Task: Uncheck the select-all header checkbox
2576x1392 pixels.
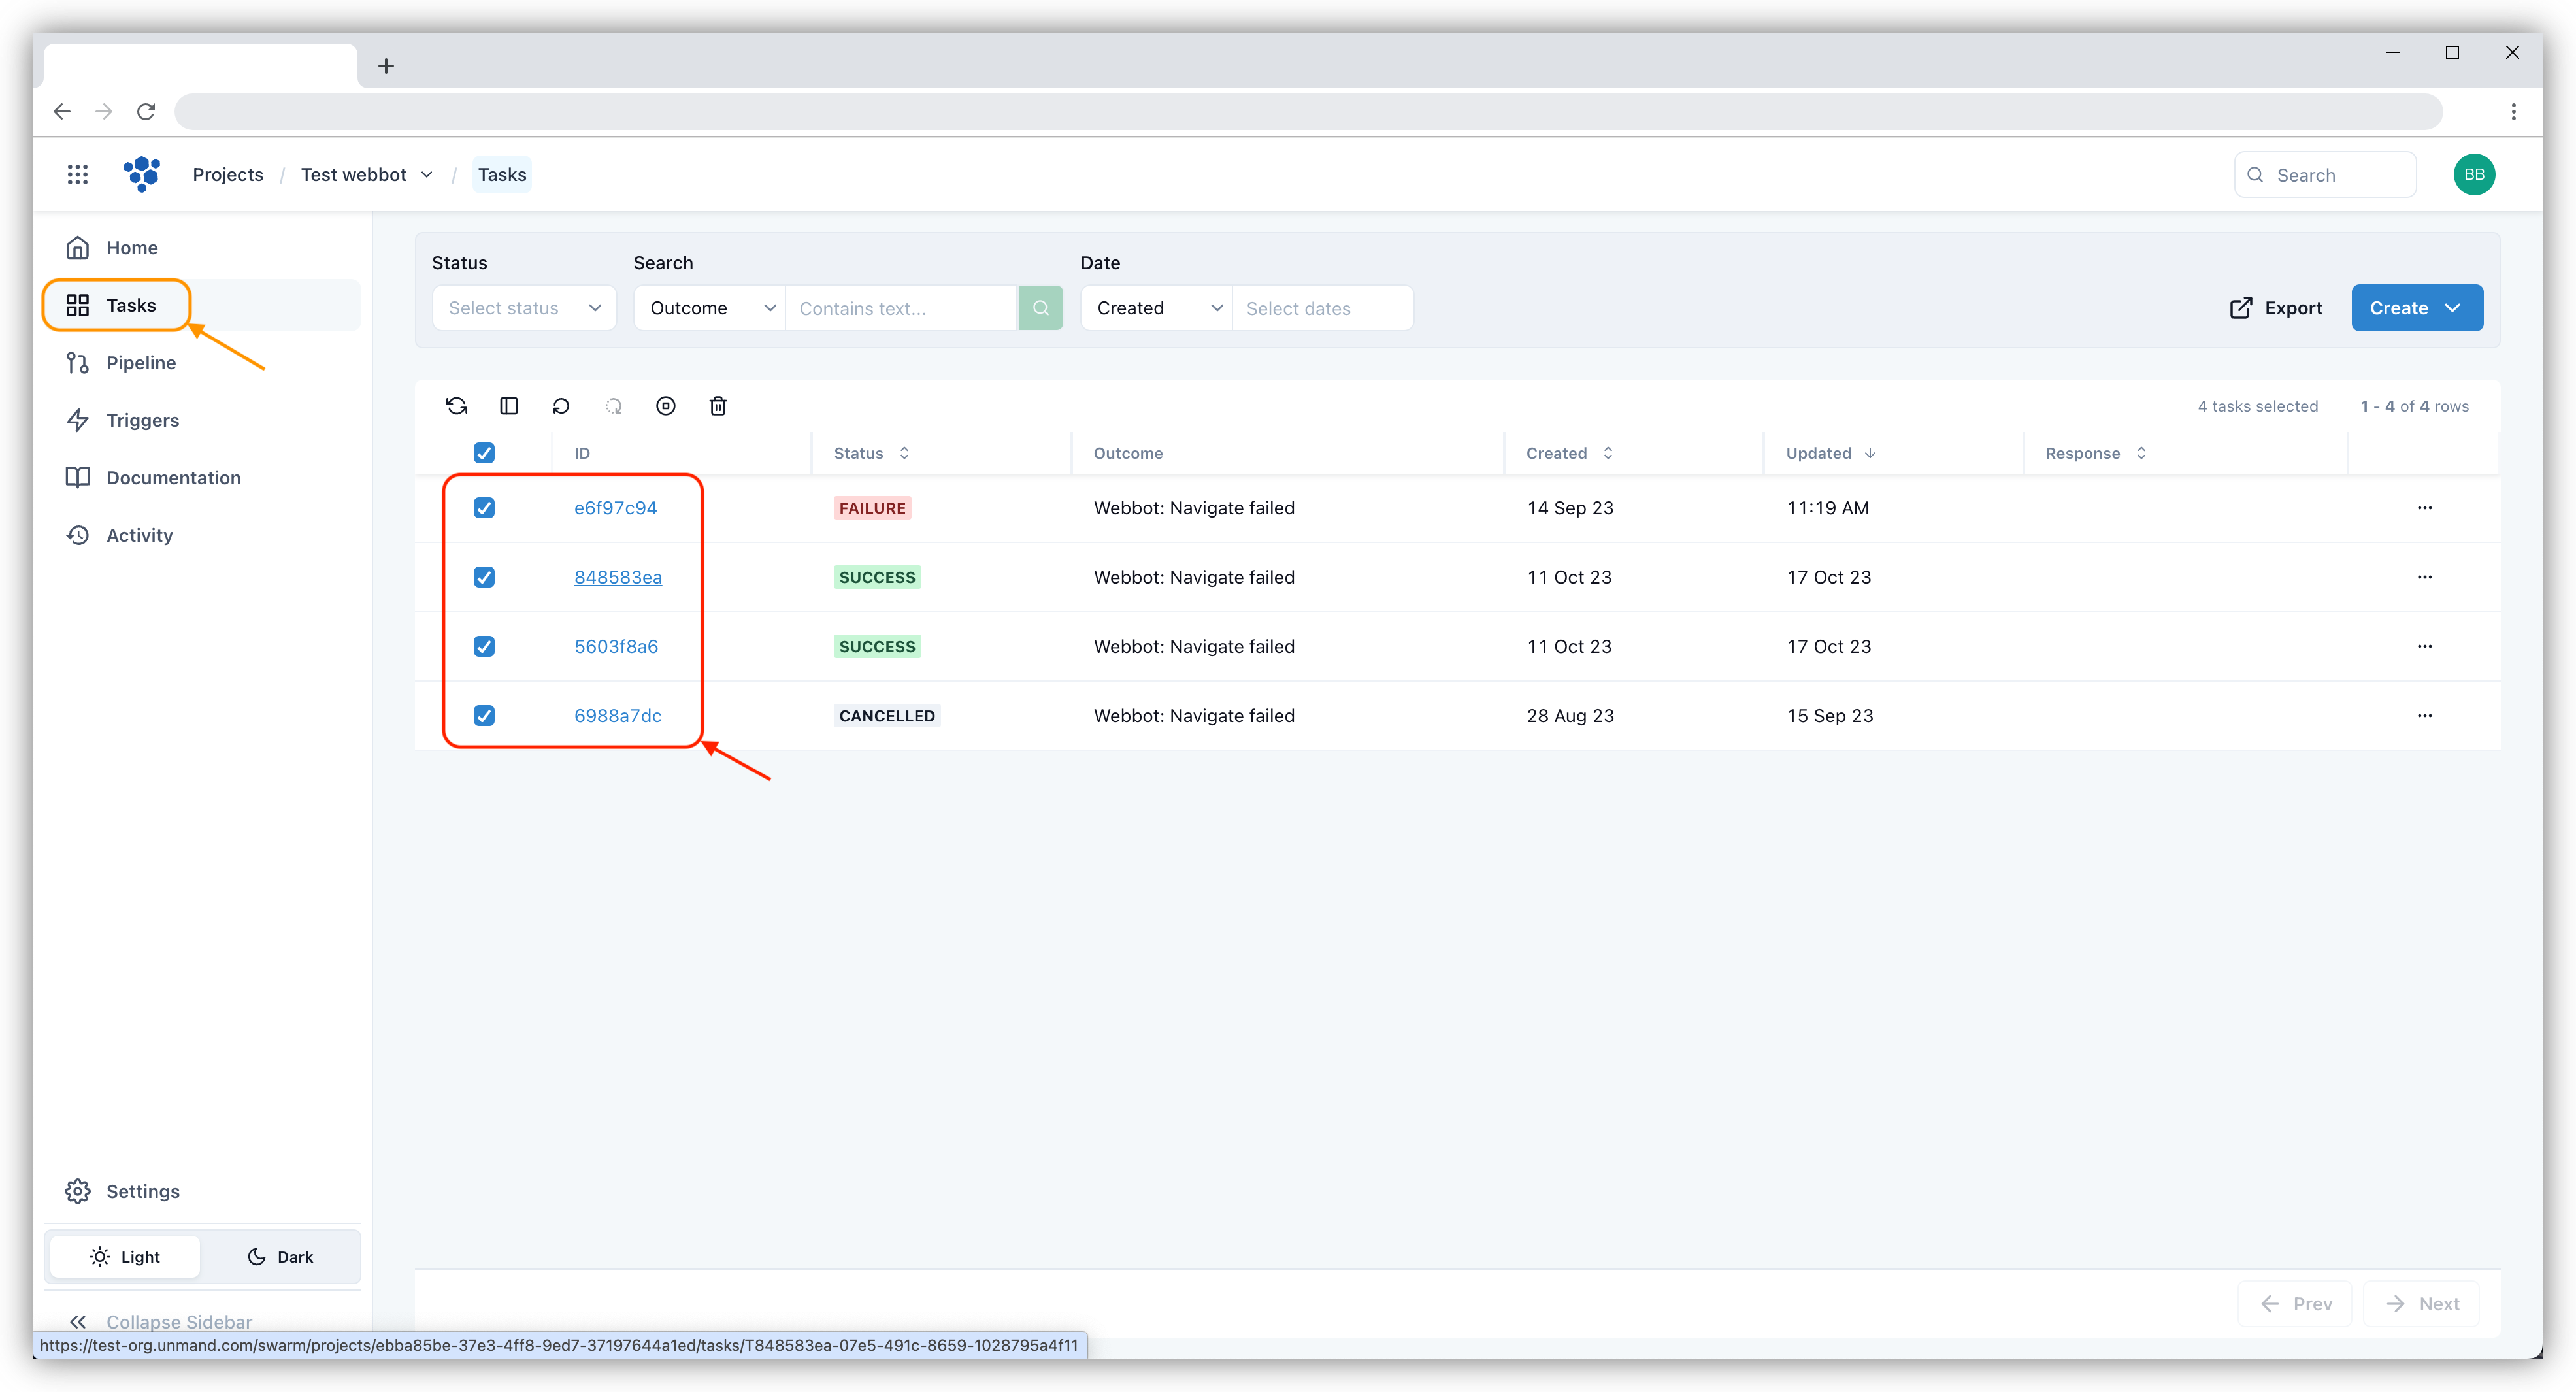Action: 483,453
